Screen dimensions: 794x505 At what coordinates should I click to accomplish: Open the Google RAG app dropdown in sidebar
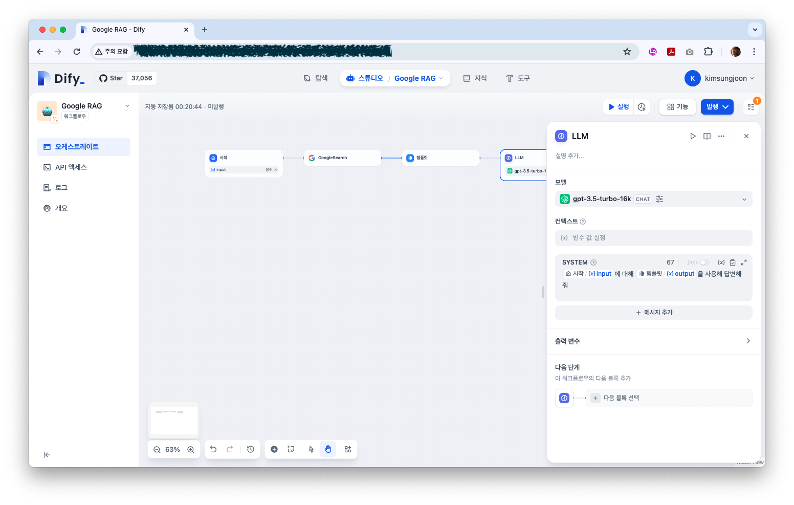click(x=127, y=106)
